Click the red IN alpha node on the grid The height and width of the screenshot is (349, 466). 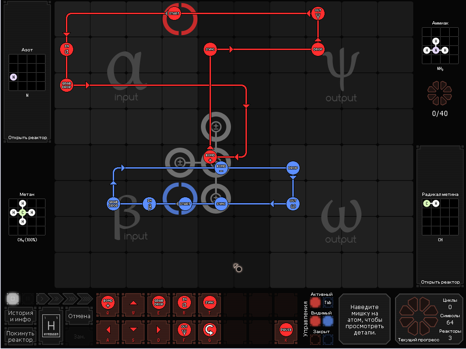tap(66, 50)
